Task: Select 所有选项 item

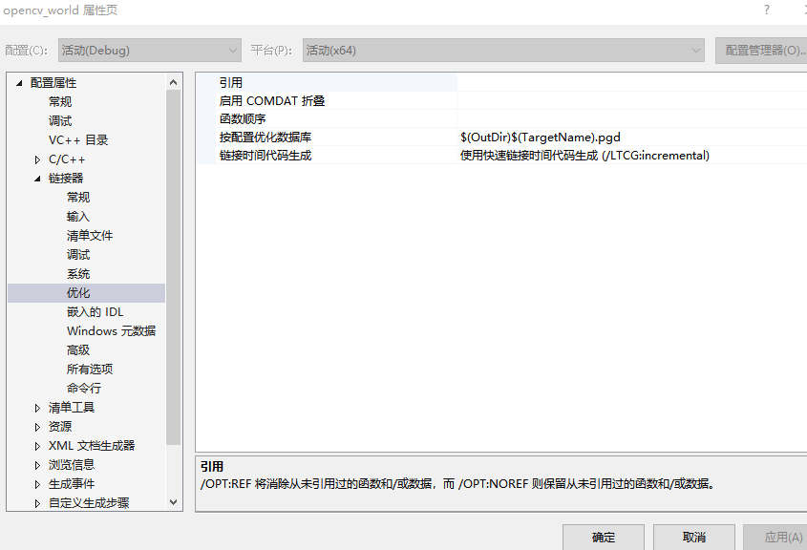Action: point(90,369)
